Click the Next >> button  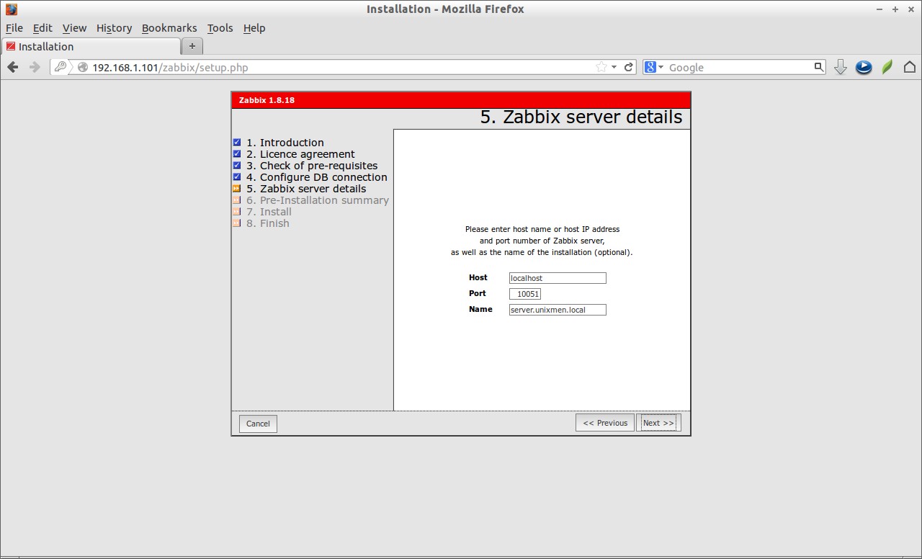(658, 423)
